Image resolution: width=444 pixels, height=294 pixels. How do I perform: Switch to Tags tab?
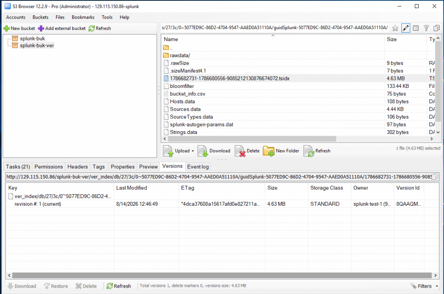pos(99,167)
